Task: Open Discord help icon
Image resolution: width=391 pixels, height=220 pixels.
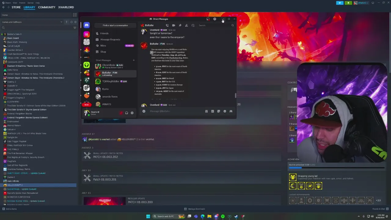Action: (214, 19)
